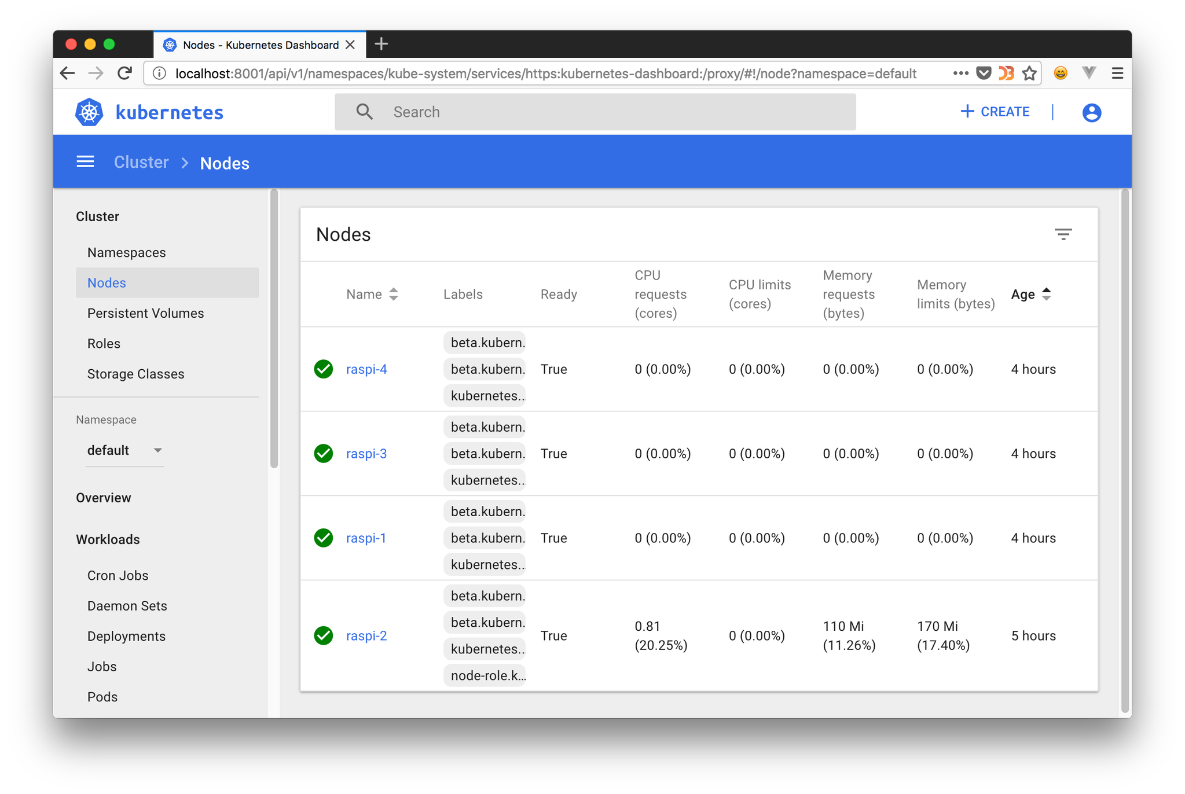This screenshot has height=794, width=1185.
Task: Click the Ready column header
Action: (559, 294)
